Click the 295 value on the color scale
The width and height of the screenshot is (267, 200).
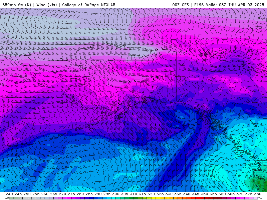pyautogui.click(x=107, y=194)
